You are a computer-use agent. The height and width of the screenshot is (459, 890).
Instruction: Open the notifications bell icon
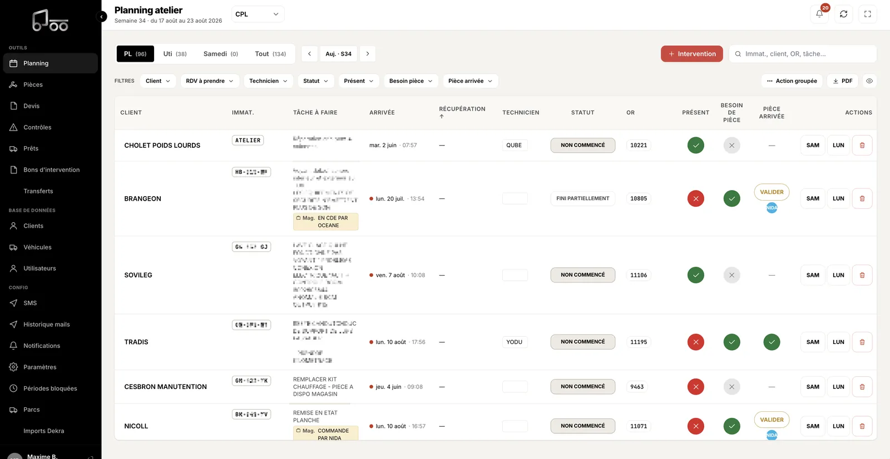point(819,14)
